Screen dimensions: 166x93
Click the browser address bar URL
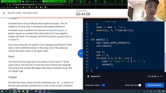[39, 5]
